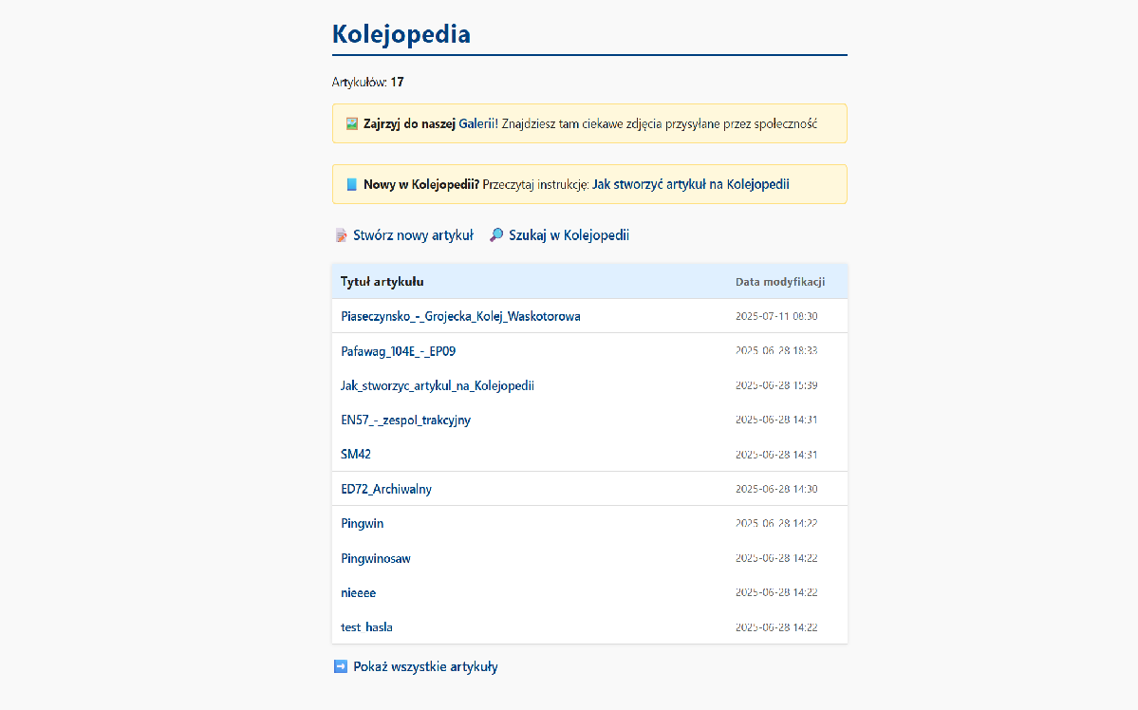Click the blue book icon in the instruction notice
Screen dimensions: 1138x710
coord(352,184)
